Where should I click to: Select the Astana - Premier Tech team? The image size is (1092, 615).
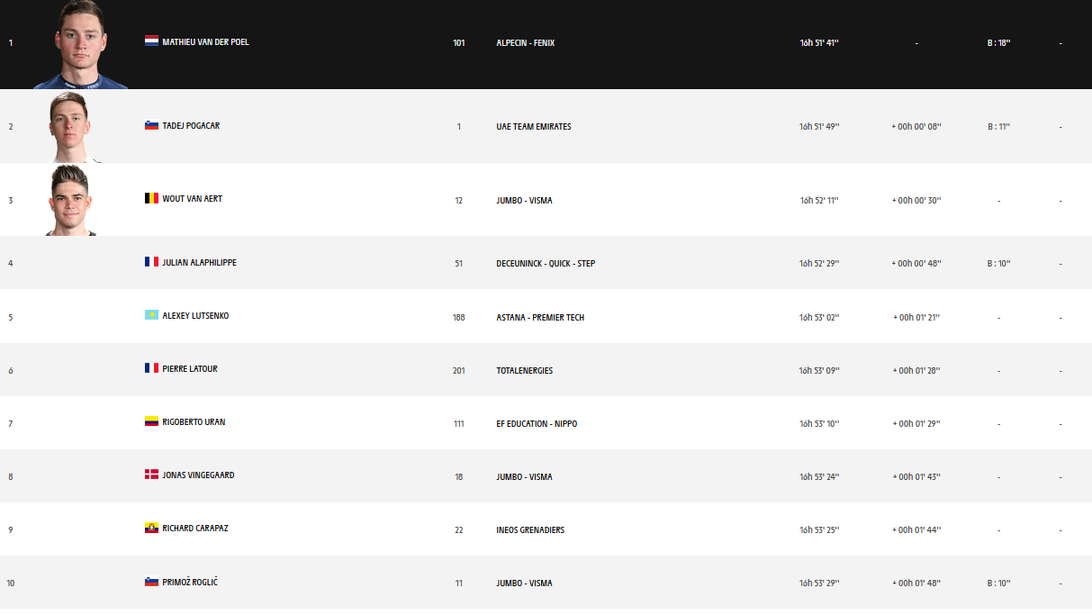[539, 317]
